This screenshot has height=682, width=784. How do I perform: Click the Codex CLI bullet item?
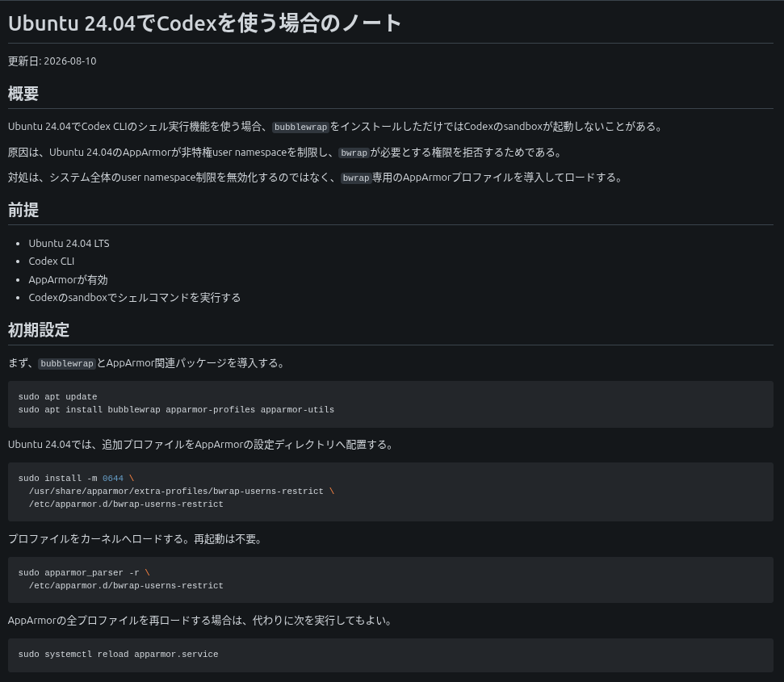(x=52, y=262)
